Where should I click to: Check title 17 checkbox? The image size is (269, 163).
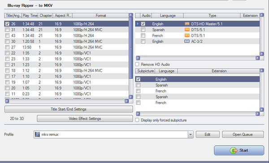[7, 76]
